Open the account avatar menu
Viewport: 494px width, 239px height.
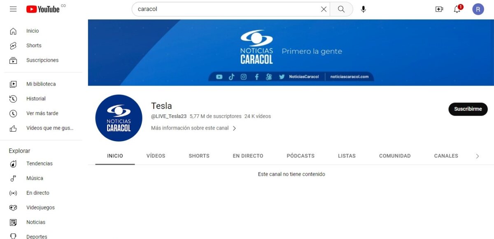478,9
